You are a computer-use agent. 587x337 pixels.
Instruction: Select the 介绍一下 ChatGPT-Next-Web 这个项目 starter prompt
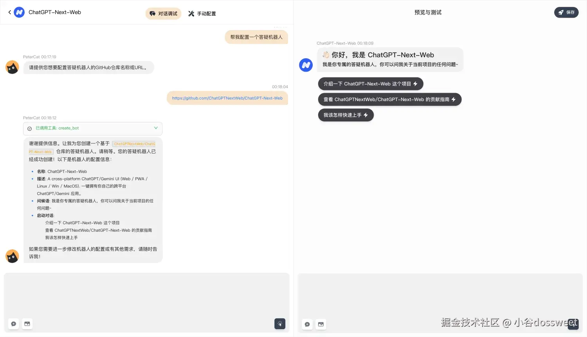(x=371, y=84)
